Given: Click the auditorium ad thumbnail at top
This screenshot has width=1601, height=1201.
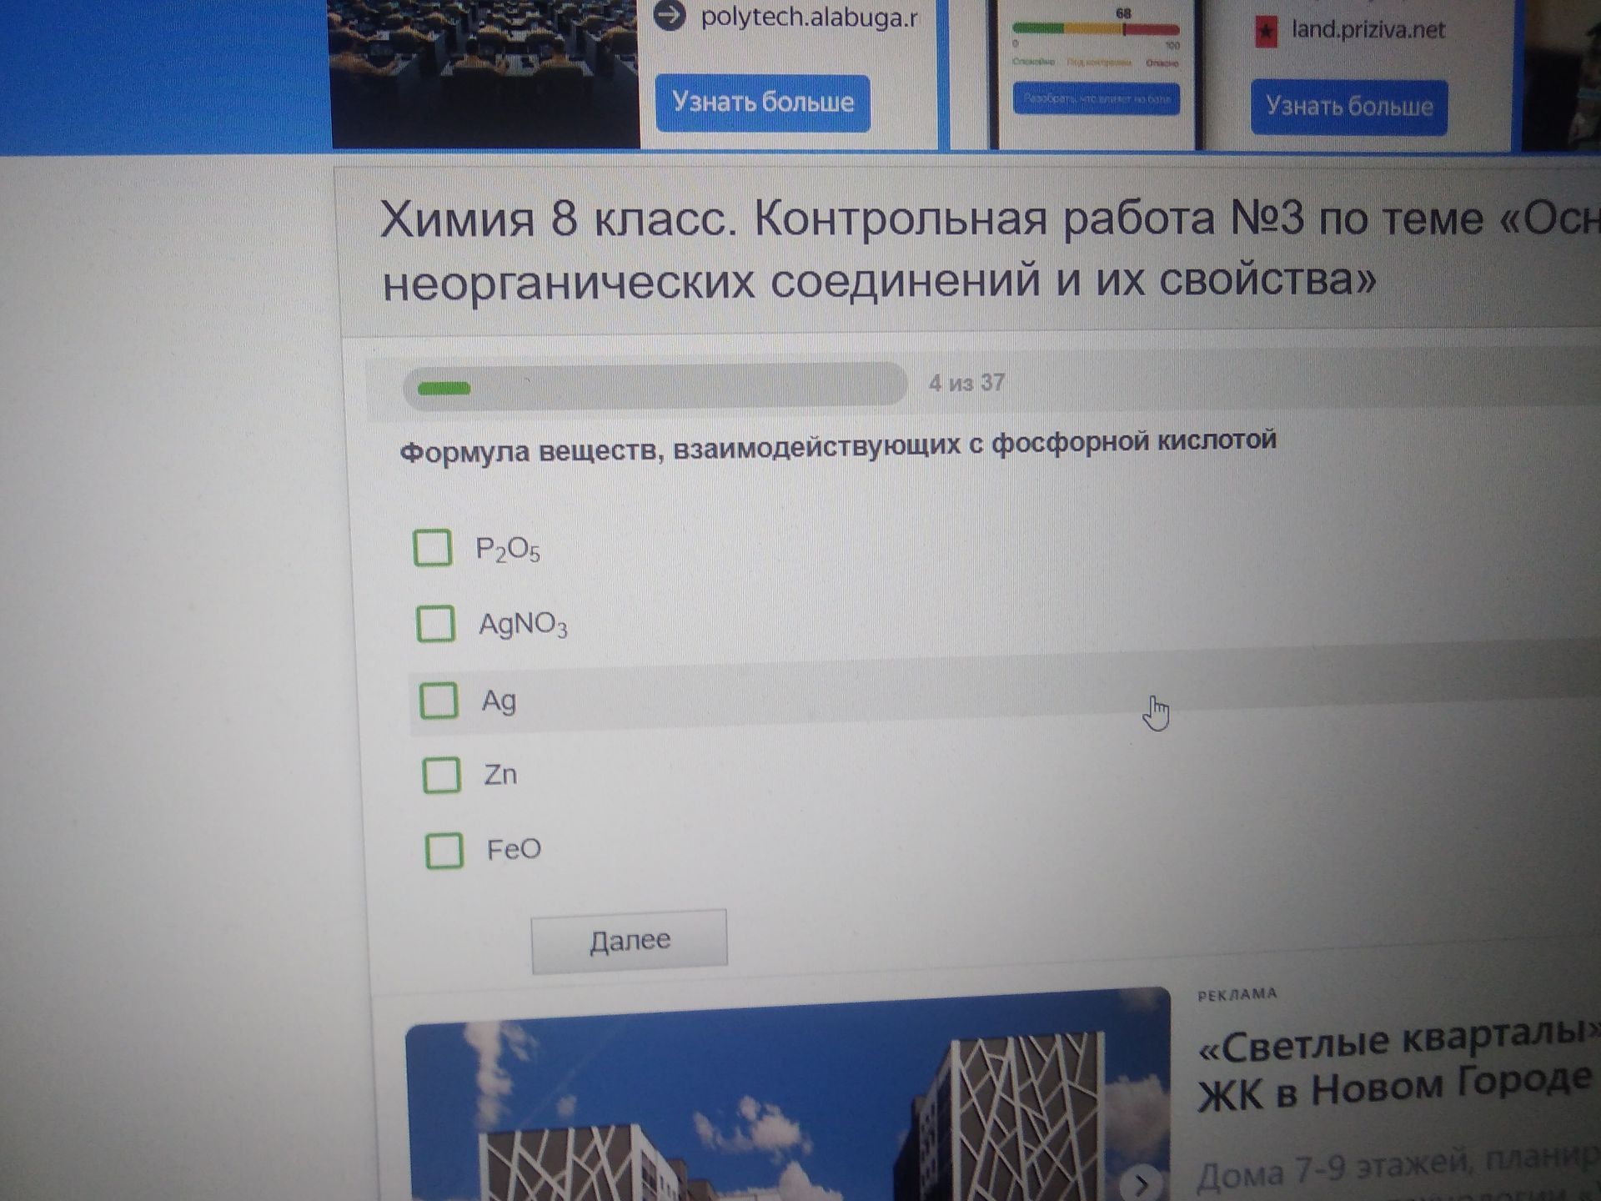Looking at the screenshot, I should (x=484, y=73).
